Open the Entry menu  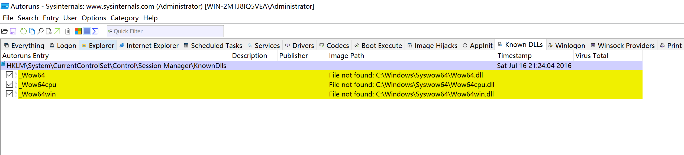[x=51, y=18]
